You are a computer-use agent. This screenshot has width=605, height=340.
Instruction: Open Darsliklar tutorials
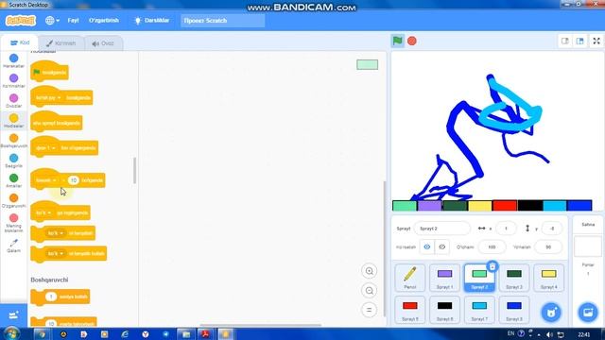[x=151, y=21]
